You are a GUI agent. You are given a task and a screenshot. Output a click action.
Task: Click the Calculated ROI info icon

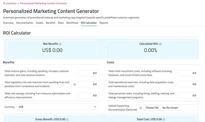point(160,44)
